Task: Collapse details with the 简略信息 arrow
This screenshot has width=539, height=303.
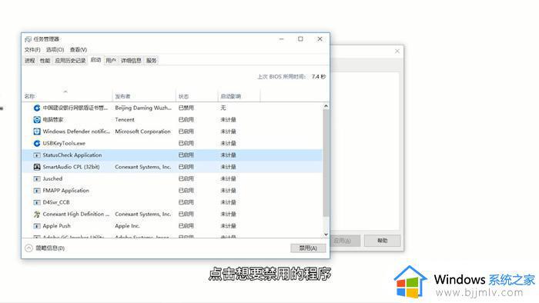Action: [x=29, y=248]
